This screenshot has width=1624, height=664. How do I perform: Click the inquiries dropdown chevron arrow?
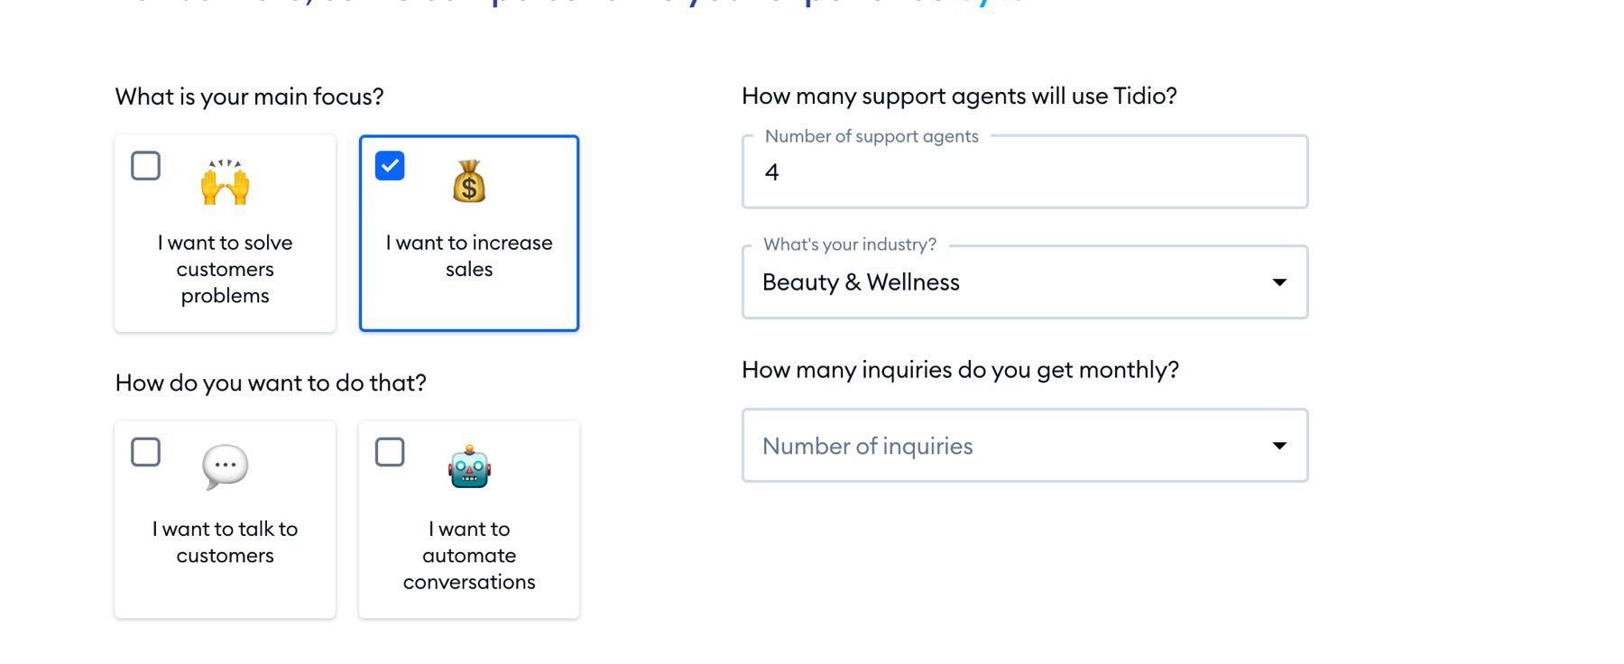(1278, 445)
